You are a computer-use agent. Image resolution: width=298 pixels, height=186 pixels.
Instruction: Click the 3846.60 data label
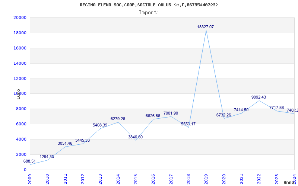click(135, 137)
